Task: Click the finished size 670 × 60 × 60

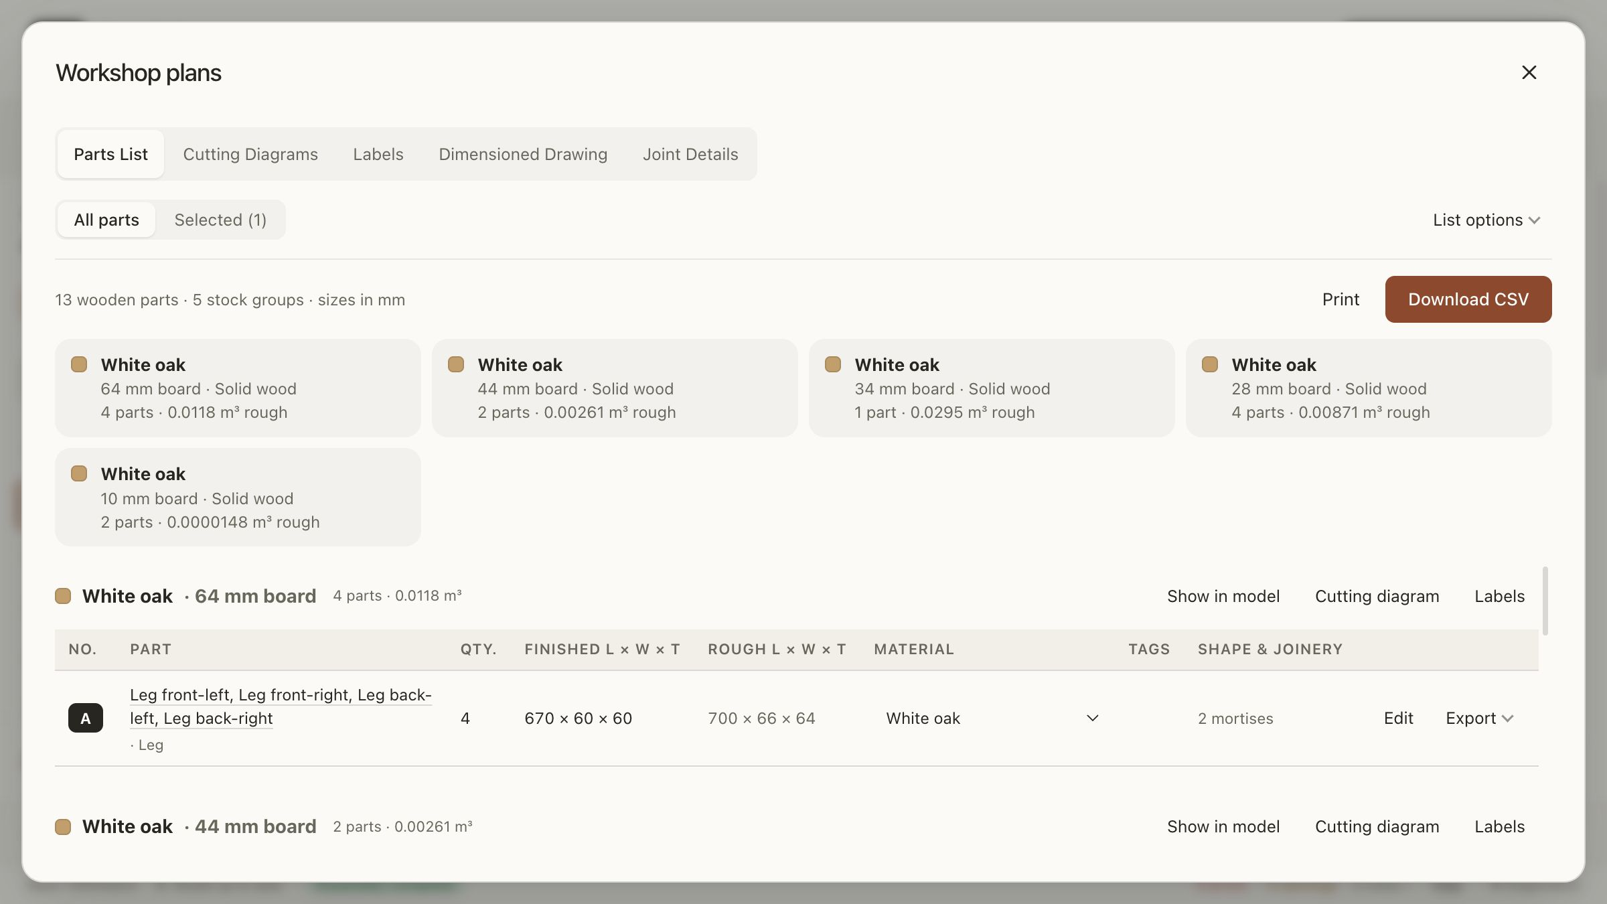Action: 578,718
